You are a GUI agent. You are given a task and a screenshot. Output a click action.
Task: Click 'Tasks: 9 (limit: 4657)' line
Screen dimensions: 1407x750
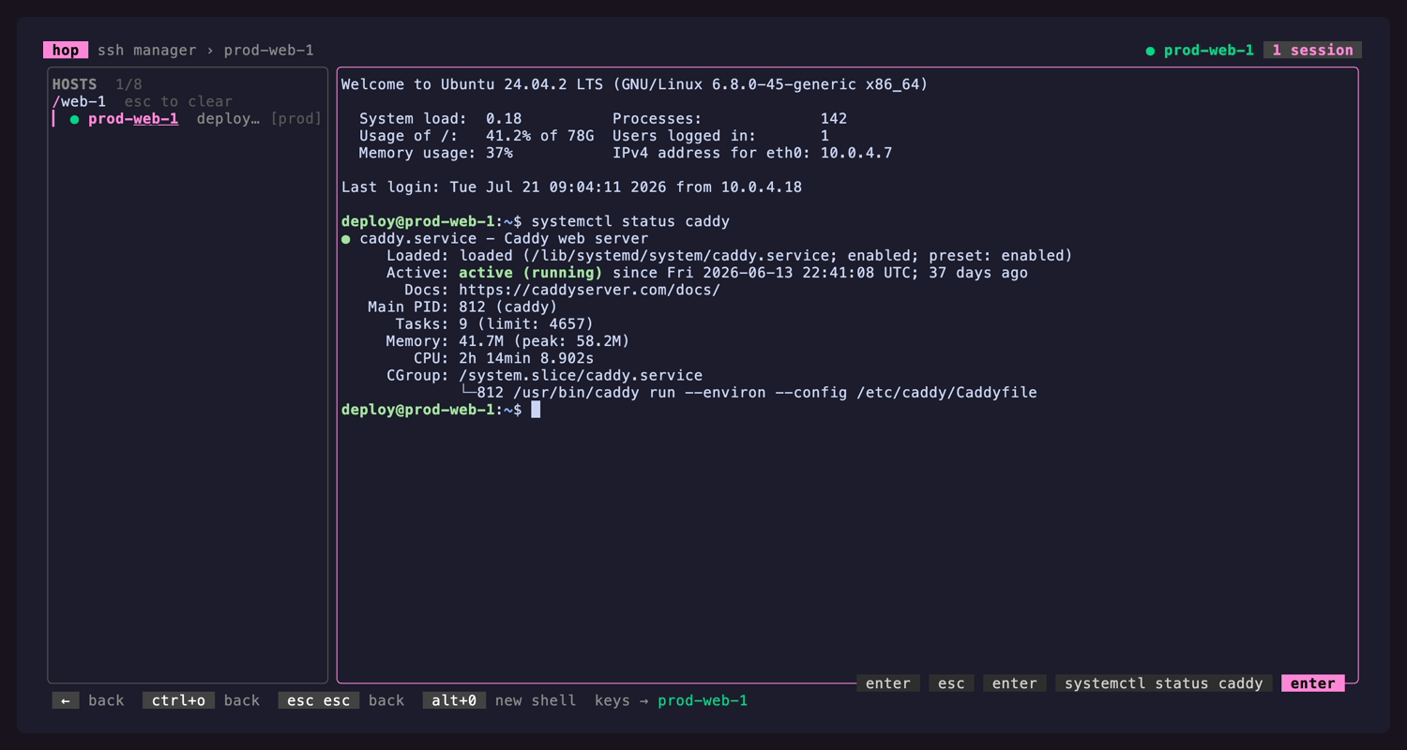coord(494,324)
